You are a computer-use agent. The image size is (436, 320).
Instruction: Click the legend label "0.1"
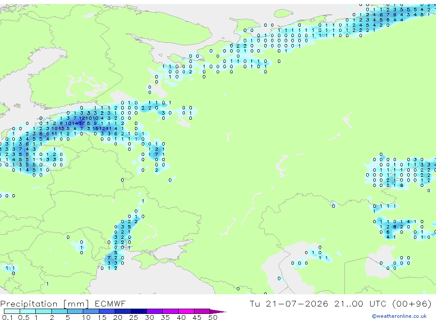point(7,317)
